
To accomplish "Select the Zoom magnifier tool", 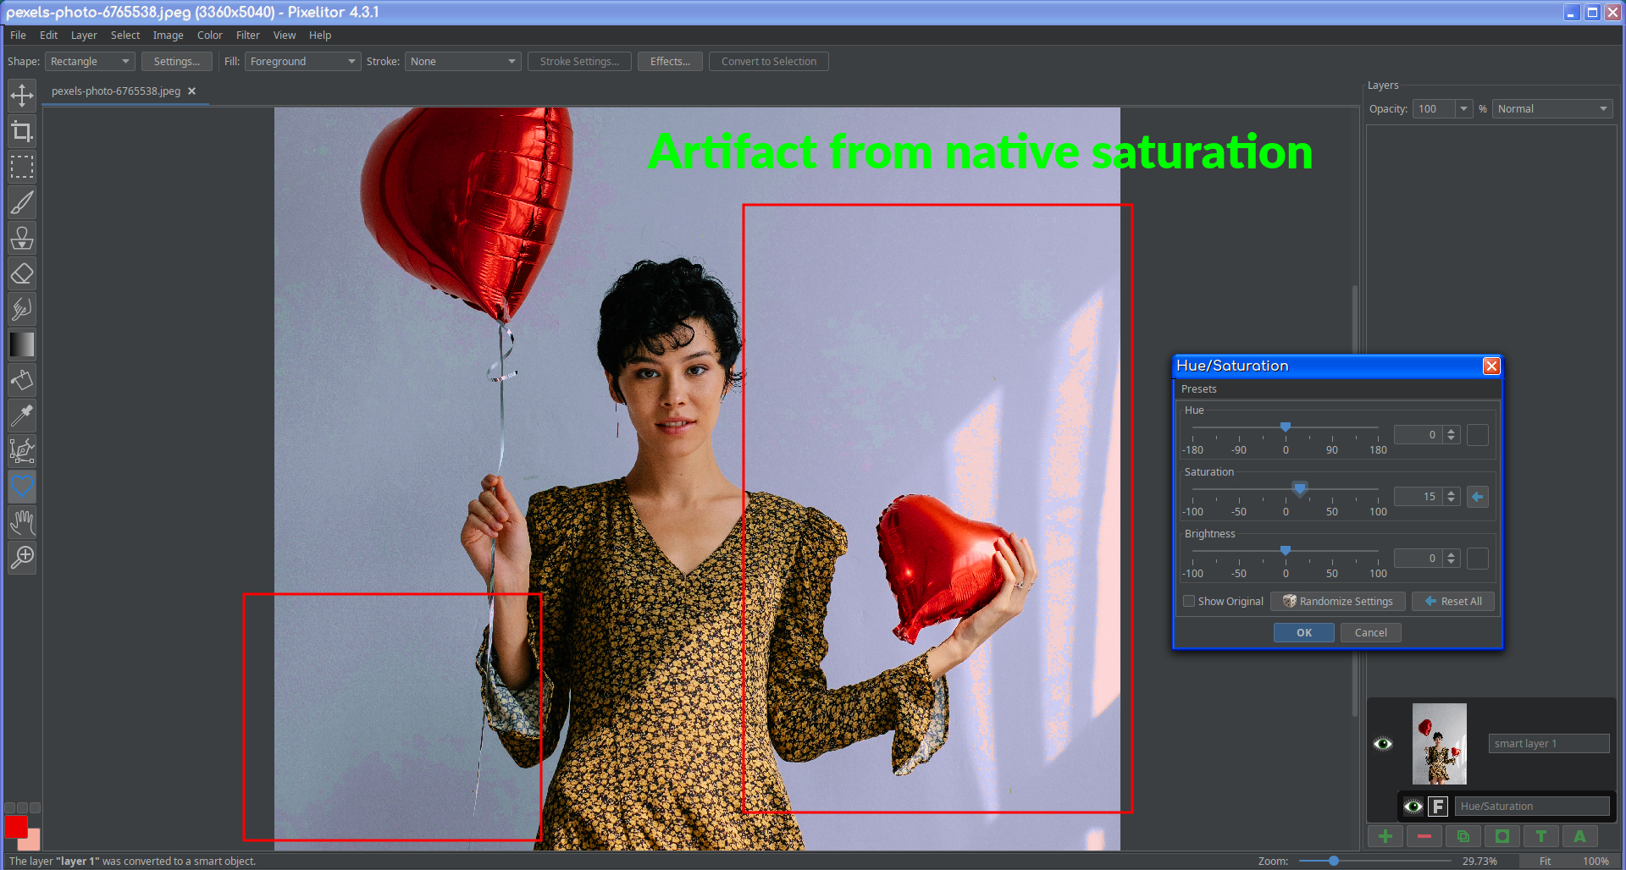I will pos(22,558).
